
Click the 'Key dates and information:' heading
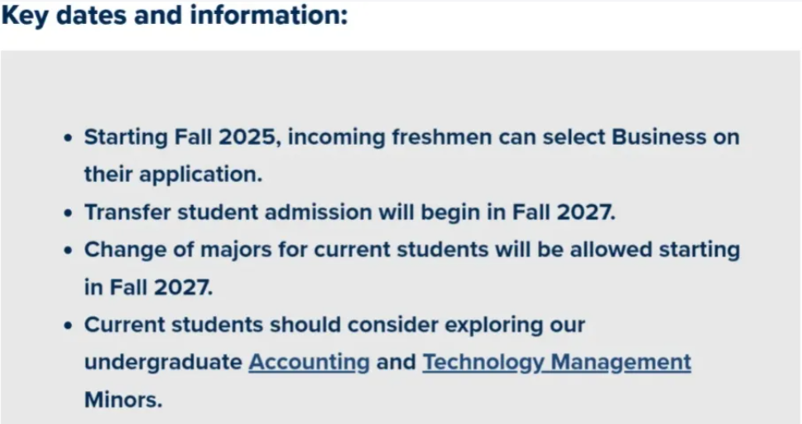pos(175,15)
